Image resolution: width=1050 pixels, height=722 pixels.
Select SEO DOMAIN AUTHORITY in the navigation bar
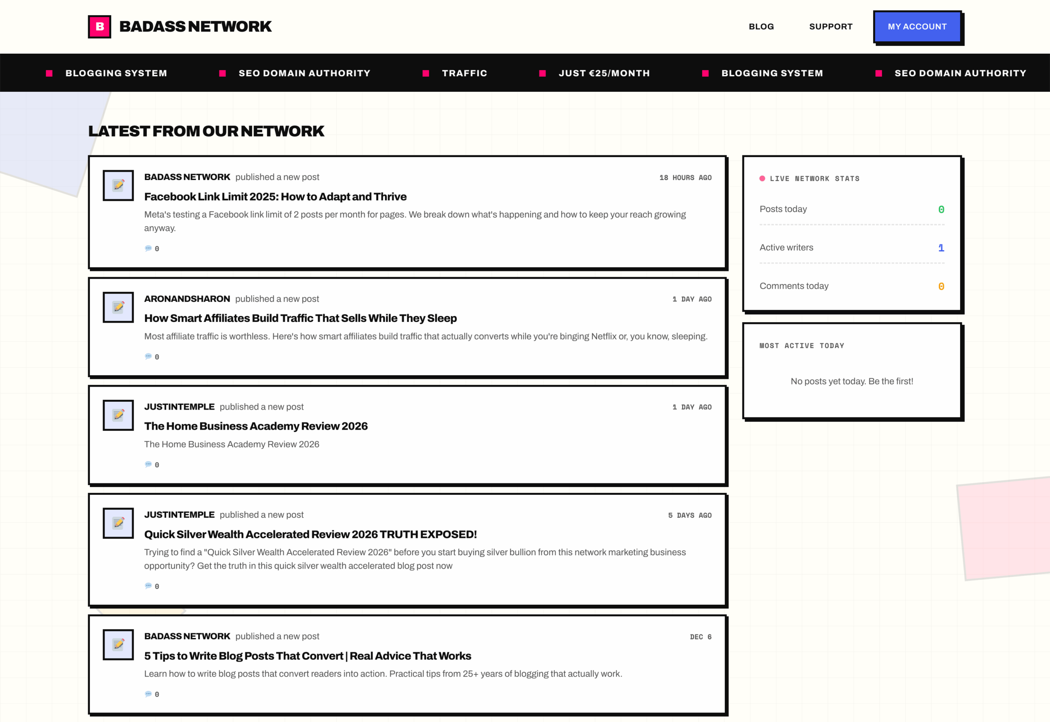point(304,73)
